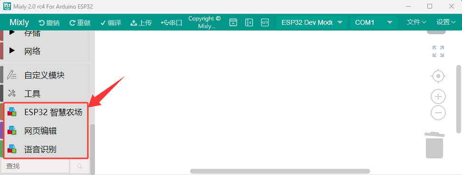This screenshot has width=462, height=175.
Task: Click the 工具 wrench icon
Action: coord(12,94)
